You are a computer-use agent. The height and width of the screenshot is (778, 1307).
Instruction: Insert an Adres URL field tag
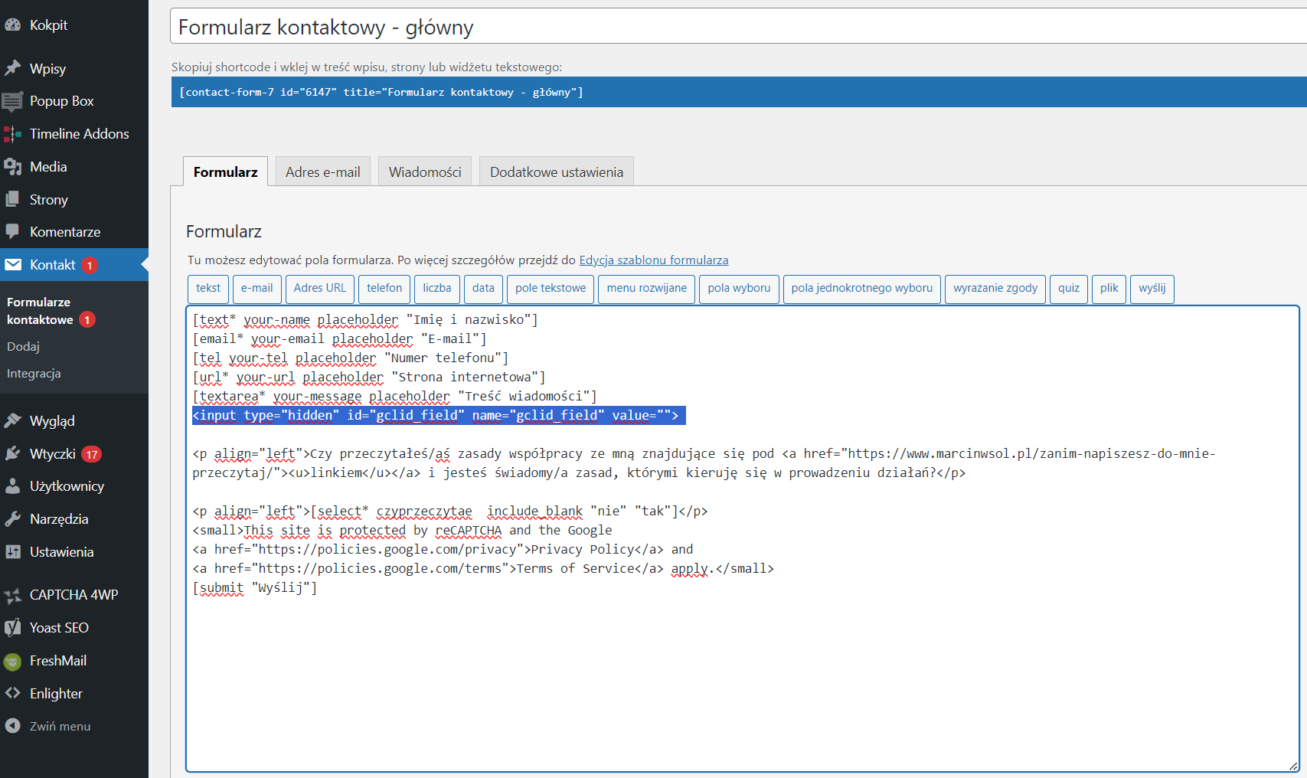[x=320, y=289]
